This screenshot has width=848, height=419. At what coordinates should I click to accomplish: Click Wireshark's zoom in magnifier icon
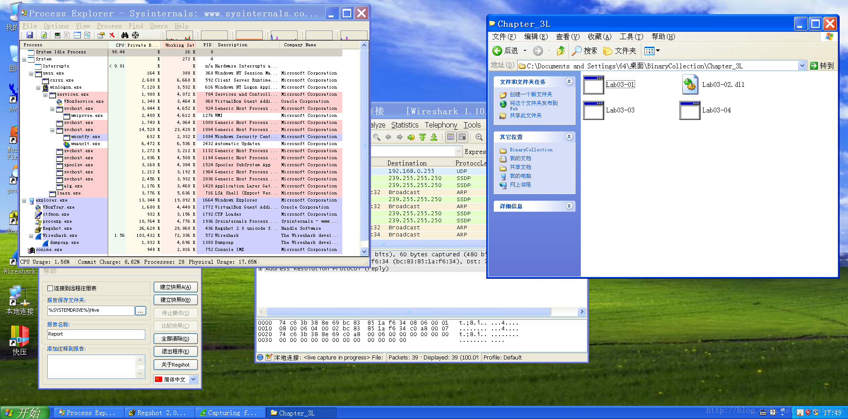[x=479, y=137]
